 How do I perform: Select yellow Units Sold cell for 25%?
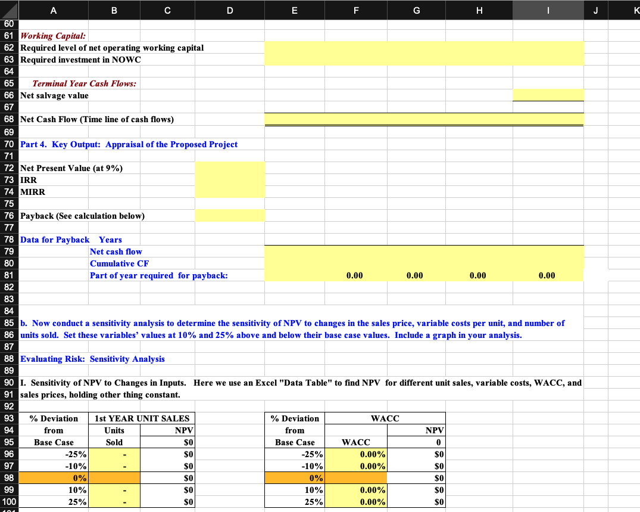[x=114, y=502]
